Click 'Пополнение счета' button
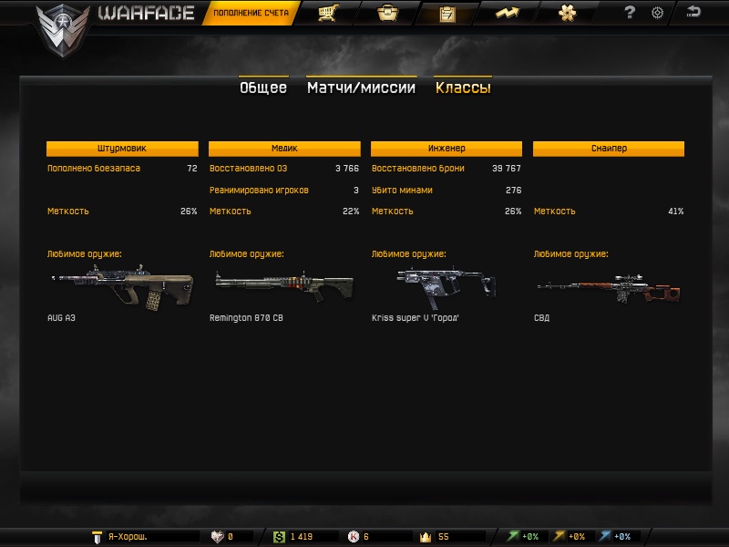Image resolution: width=729 pixels, height=547 pixels. click(252, 13)
